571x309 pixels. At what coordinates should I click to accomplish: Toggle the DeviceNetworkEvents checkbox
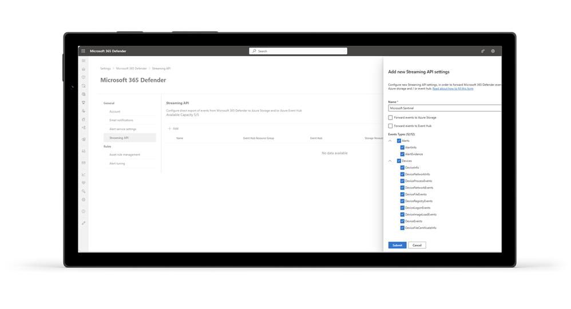(x=402, y=188)
